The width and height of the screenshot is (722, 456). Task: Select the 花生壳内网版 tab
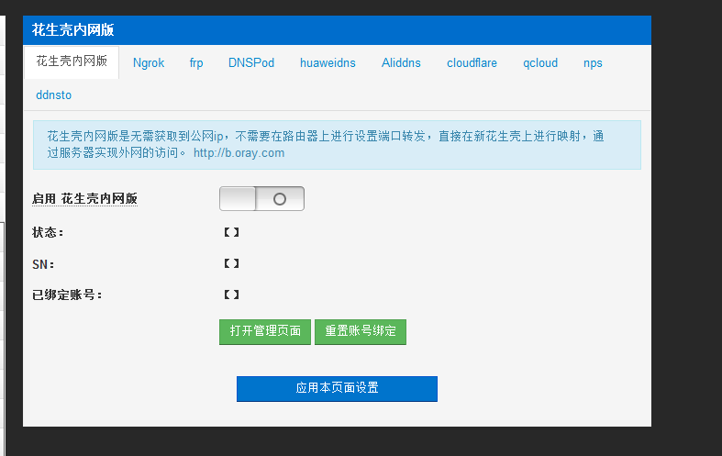point(72,62)
